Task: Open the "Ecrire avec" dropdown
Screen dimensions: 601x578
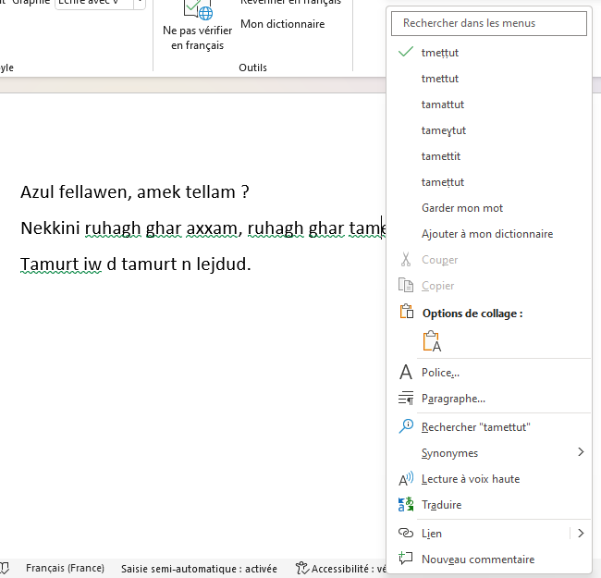Action: [140, 2]
